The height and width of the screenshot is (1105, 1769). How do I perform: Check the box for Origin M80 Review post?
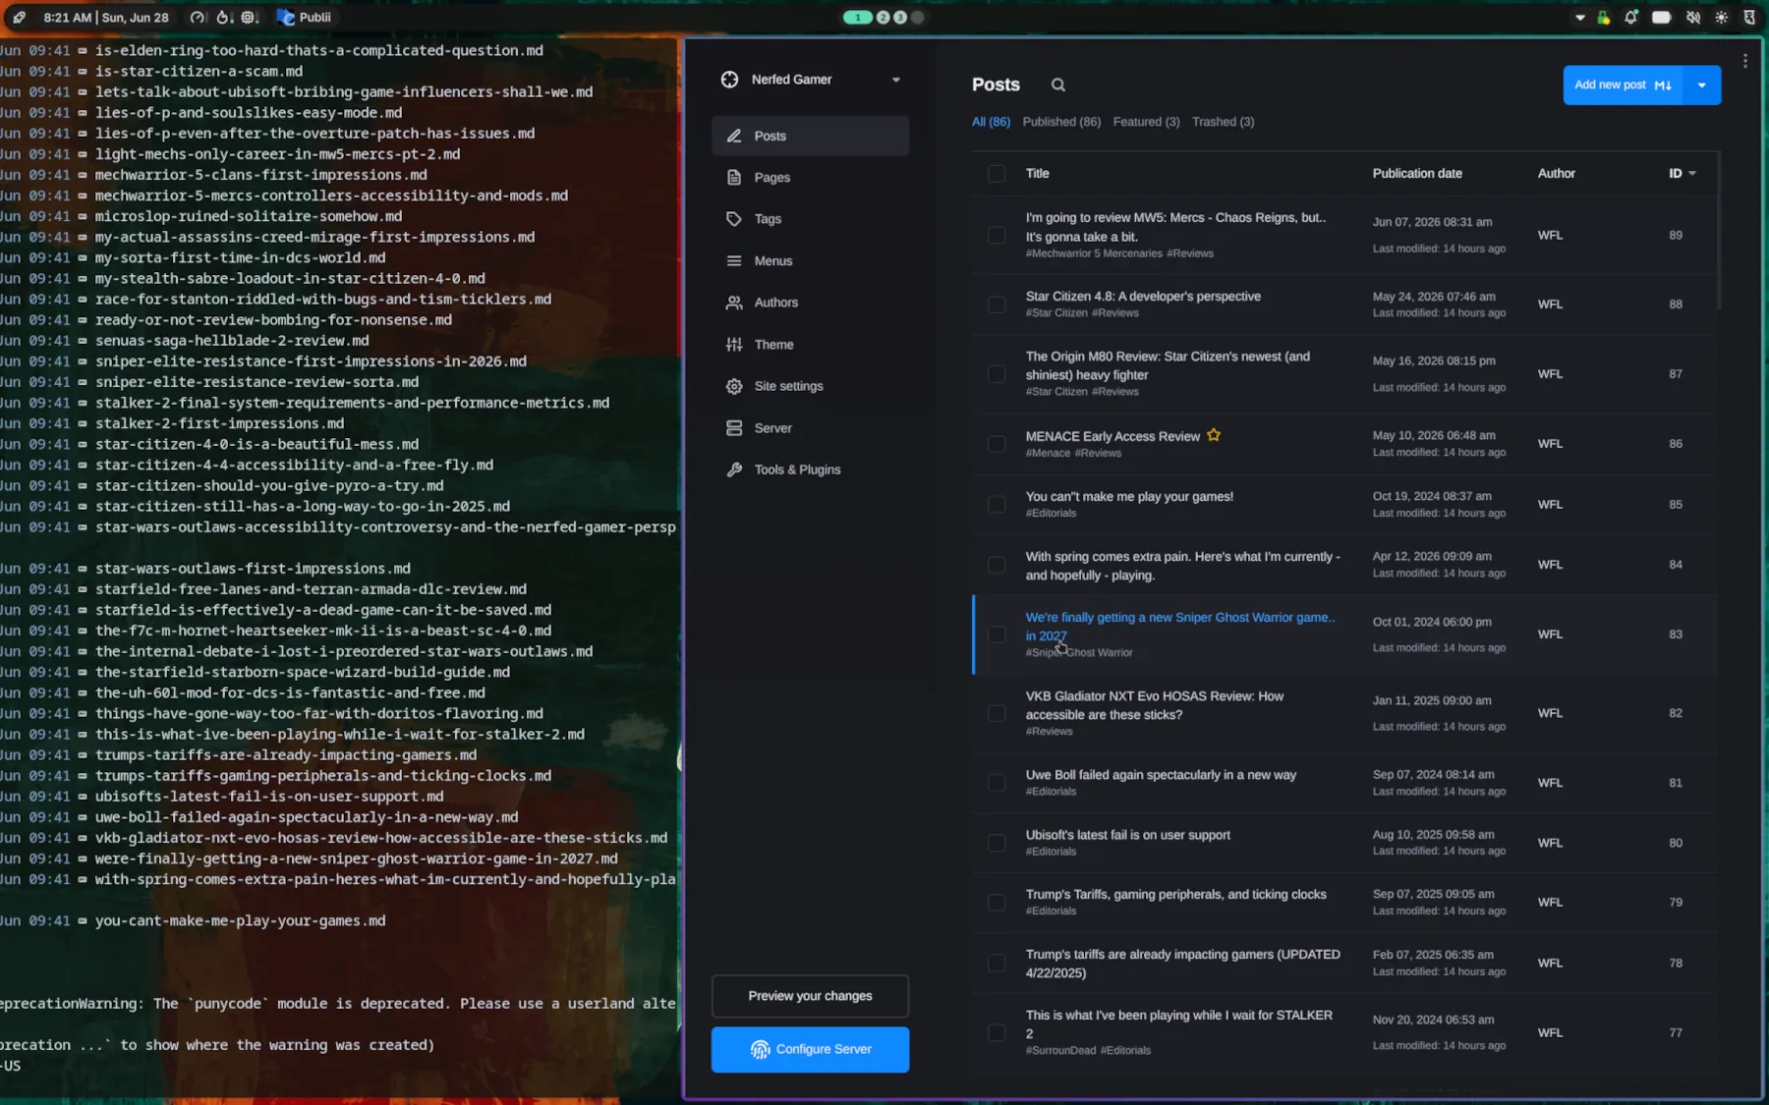click(997, 374)
